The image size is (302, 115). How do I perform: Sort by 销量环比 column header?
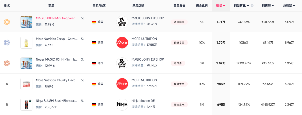[x=241, y=6]
